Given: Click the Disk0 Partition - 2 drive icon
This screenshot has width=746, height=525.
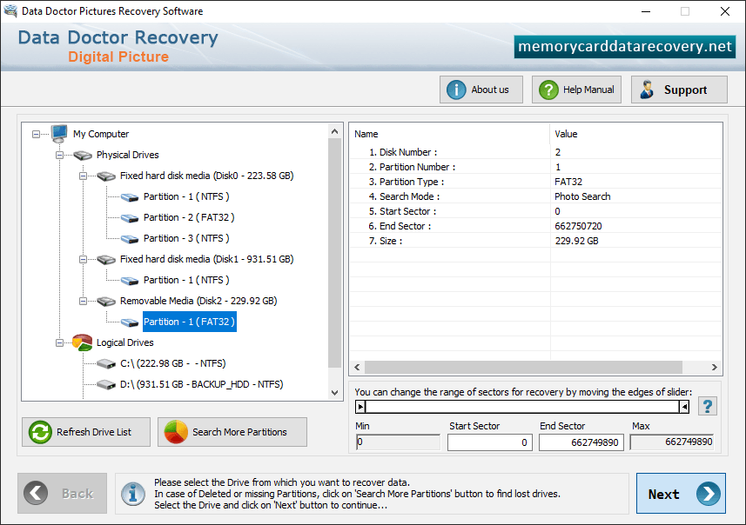Looking at the screenshot, I should [130, 218].
